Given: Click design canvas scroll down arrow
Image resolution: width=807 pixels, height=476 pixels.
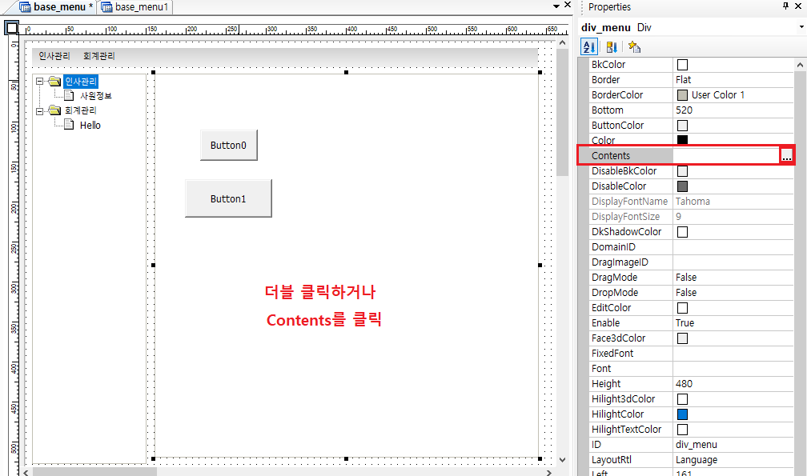Looking at the screenshot, I should coord(563,460).
